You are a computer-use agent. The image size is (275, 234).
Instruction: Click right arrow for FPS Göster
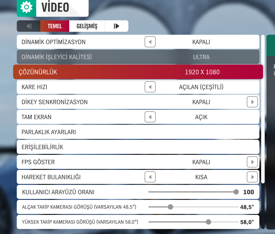[252, 162]
